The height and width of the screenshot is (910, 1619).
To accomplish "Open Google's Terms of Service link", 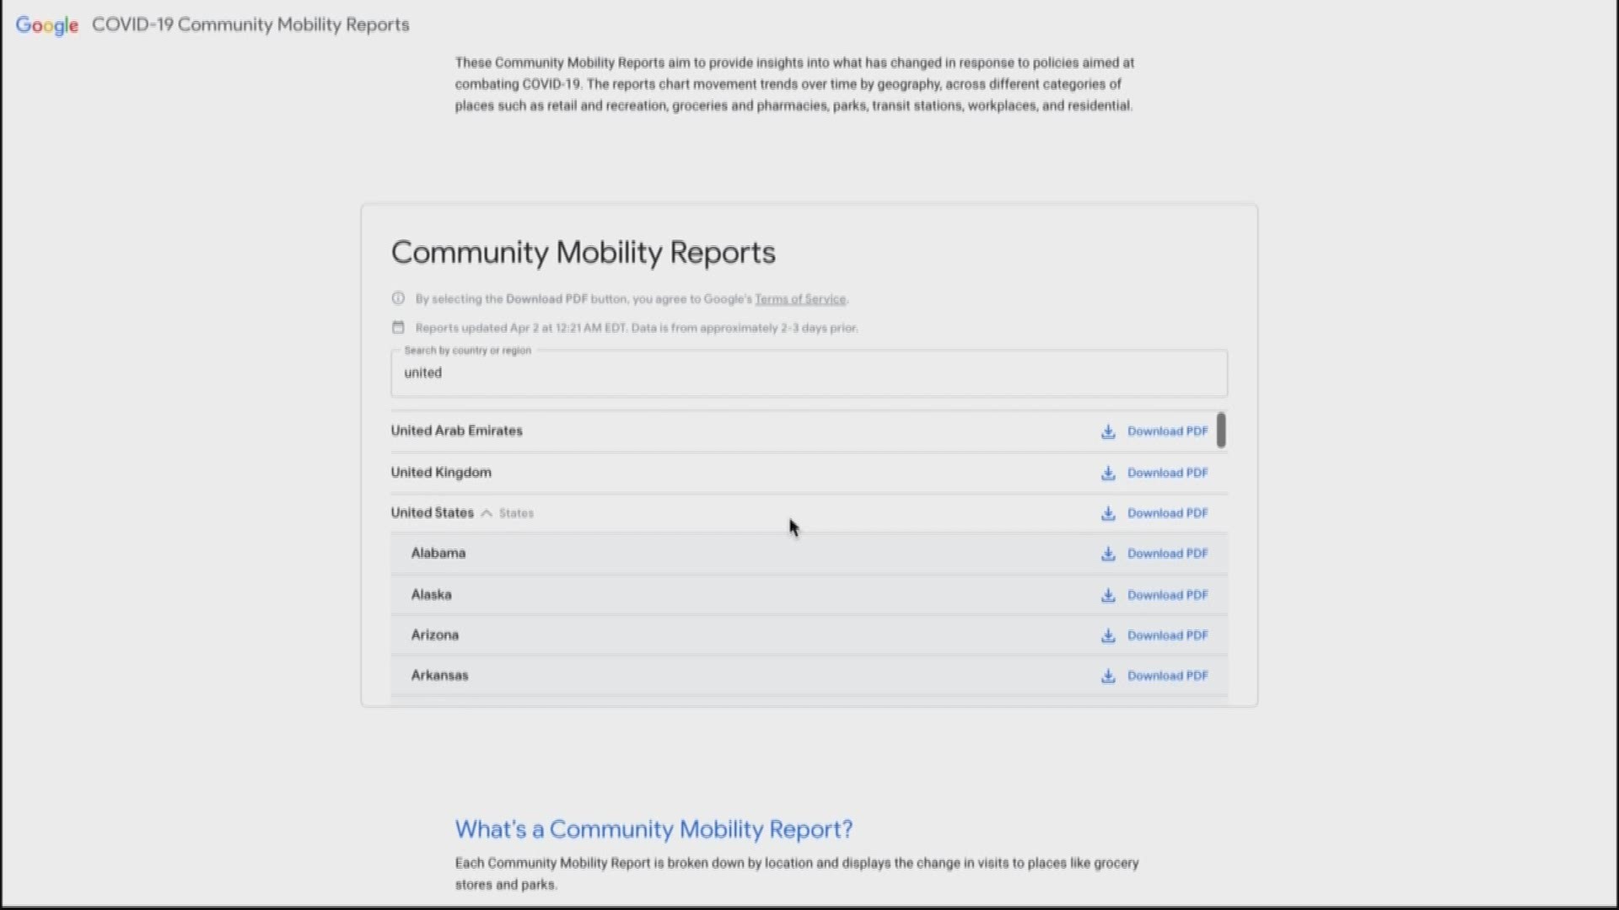I will click(799, 299).
